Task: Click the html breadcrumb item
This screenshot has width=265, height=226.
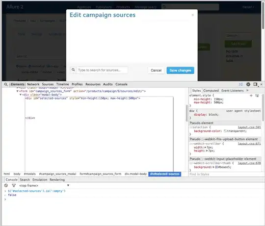Action: (x=7, y=174)
